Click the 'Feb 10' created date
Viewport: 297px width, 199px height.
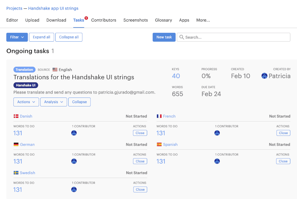[240, 76]
